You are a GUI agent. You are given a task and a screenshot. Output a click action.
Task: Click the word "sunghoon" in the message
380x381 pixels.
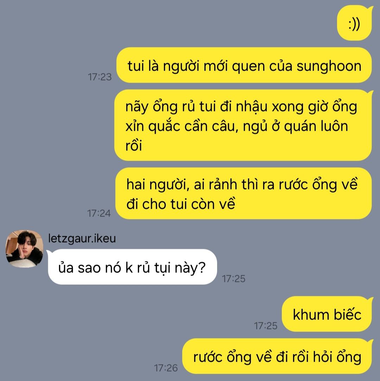(329, 66)
